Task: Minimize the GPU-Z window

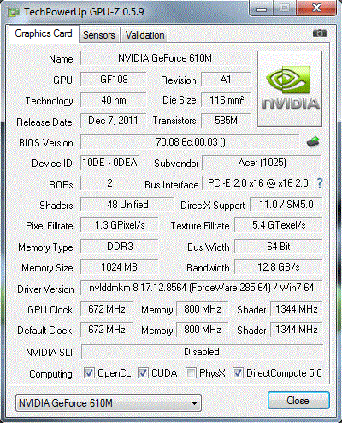Action: point(262,8)
